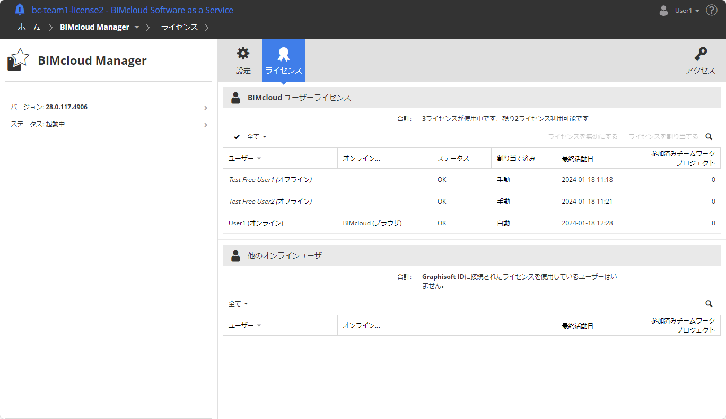Go to ホーム in the breadcrumb
Viewport: 726px width, 419px height.
point(29,27)
